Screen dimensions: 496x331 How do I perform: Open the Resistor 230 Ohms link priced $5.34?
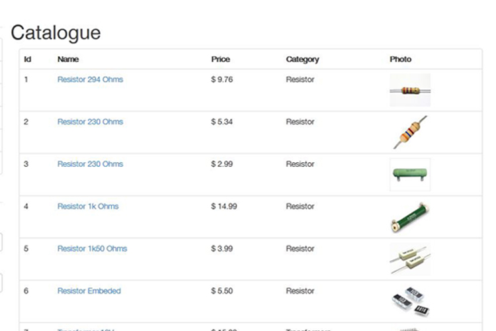click(90, 122)
